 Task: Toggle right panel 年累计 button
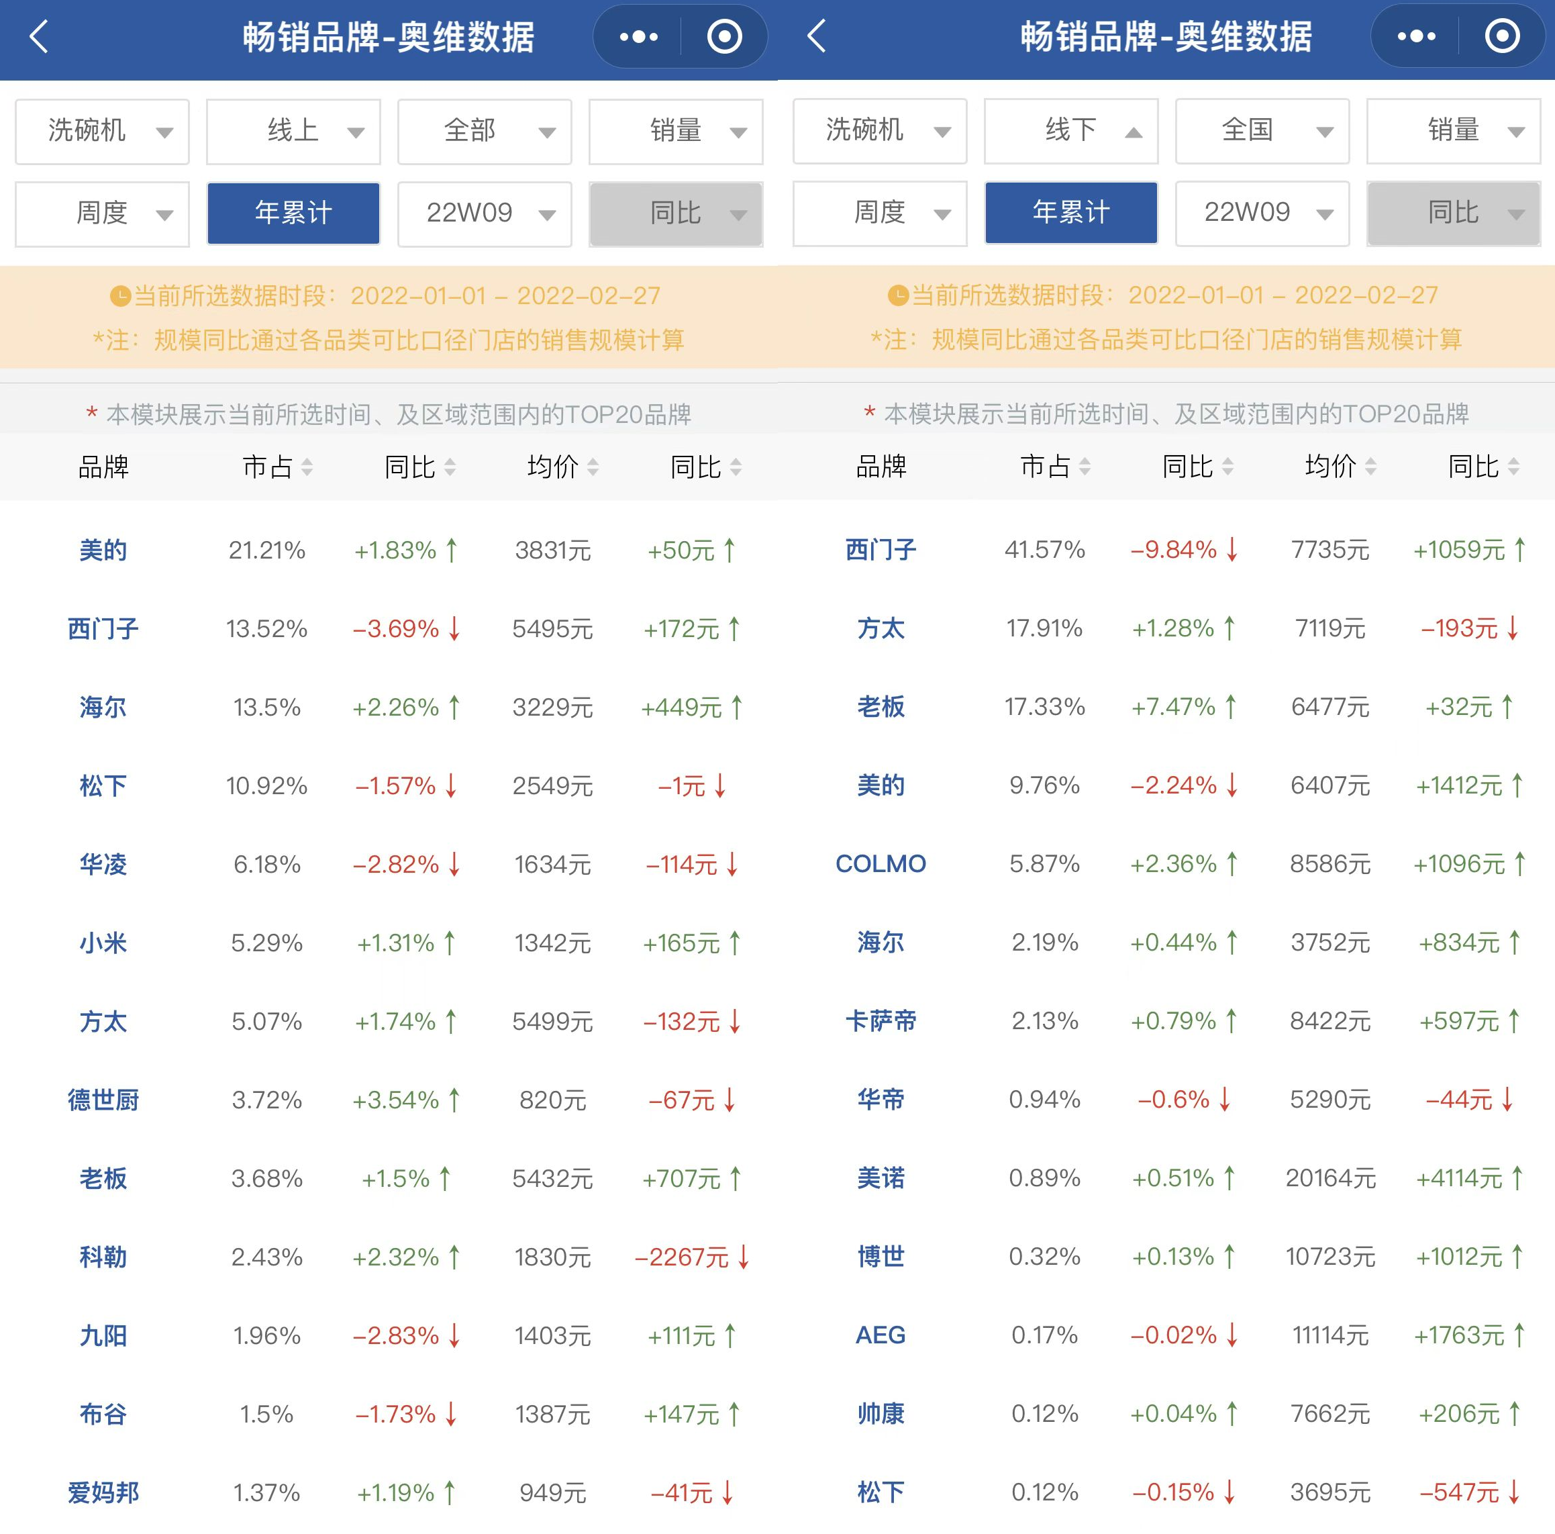(1071, 213)
